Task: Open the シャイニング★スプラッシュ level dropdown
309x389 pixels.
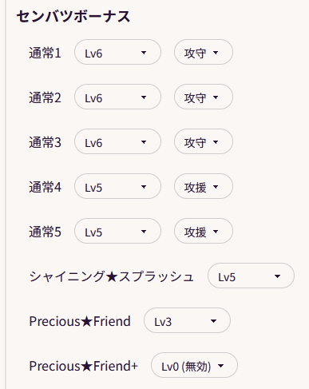Action: (x=251, y=276)
